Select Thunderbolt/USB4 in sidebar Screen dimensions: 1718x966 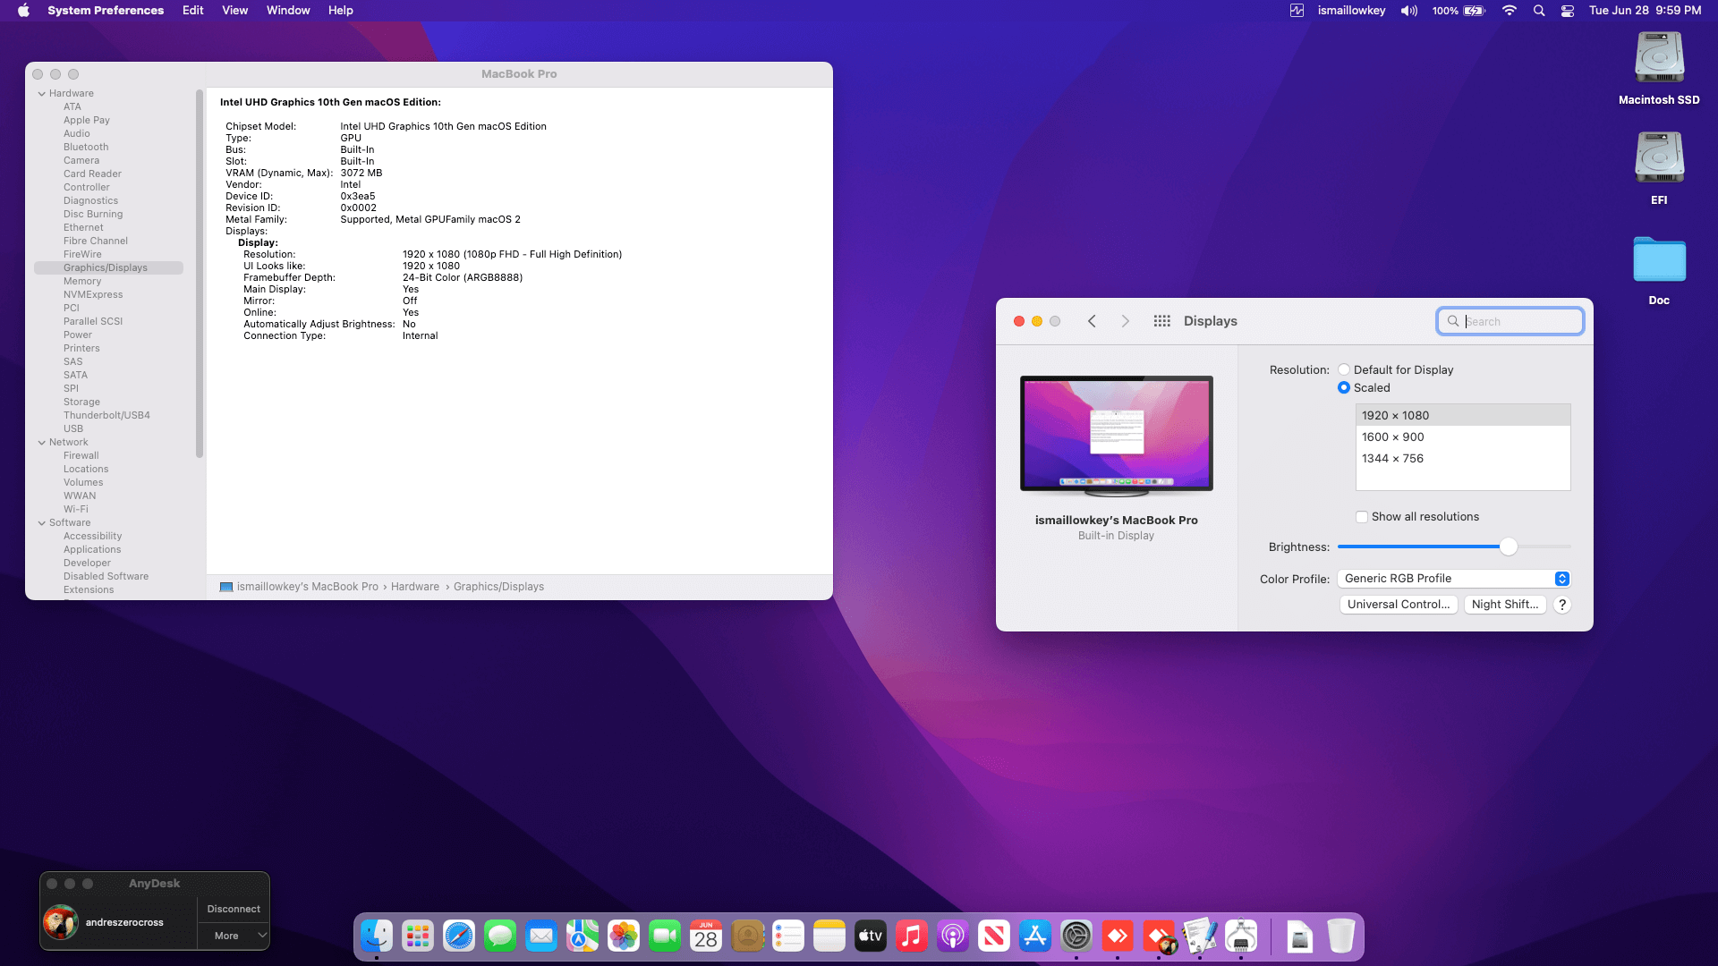click(x=106, y=415)
